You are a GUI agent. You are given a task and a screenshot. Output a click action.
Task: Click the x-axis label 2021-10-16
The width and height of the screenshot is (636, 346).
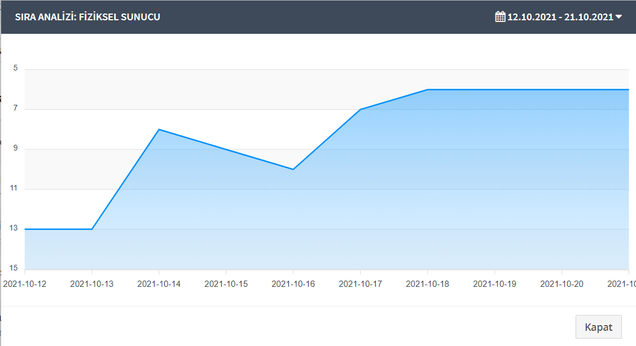293,284
